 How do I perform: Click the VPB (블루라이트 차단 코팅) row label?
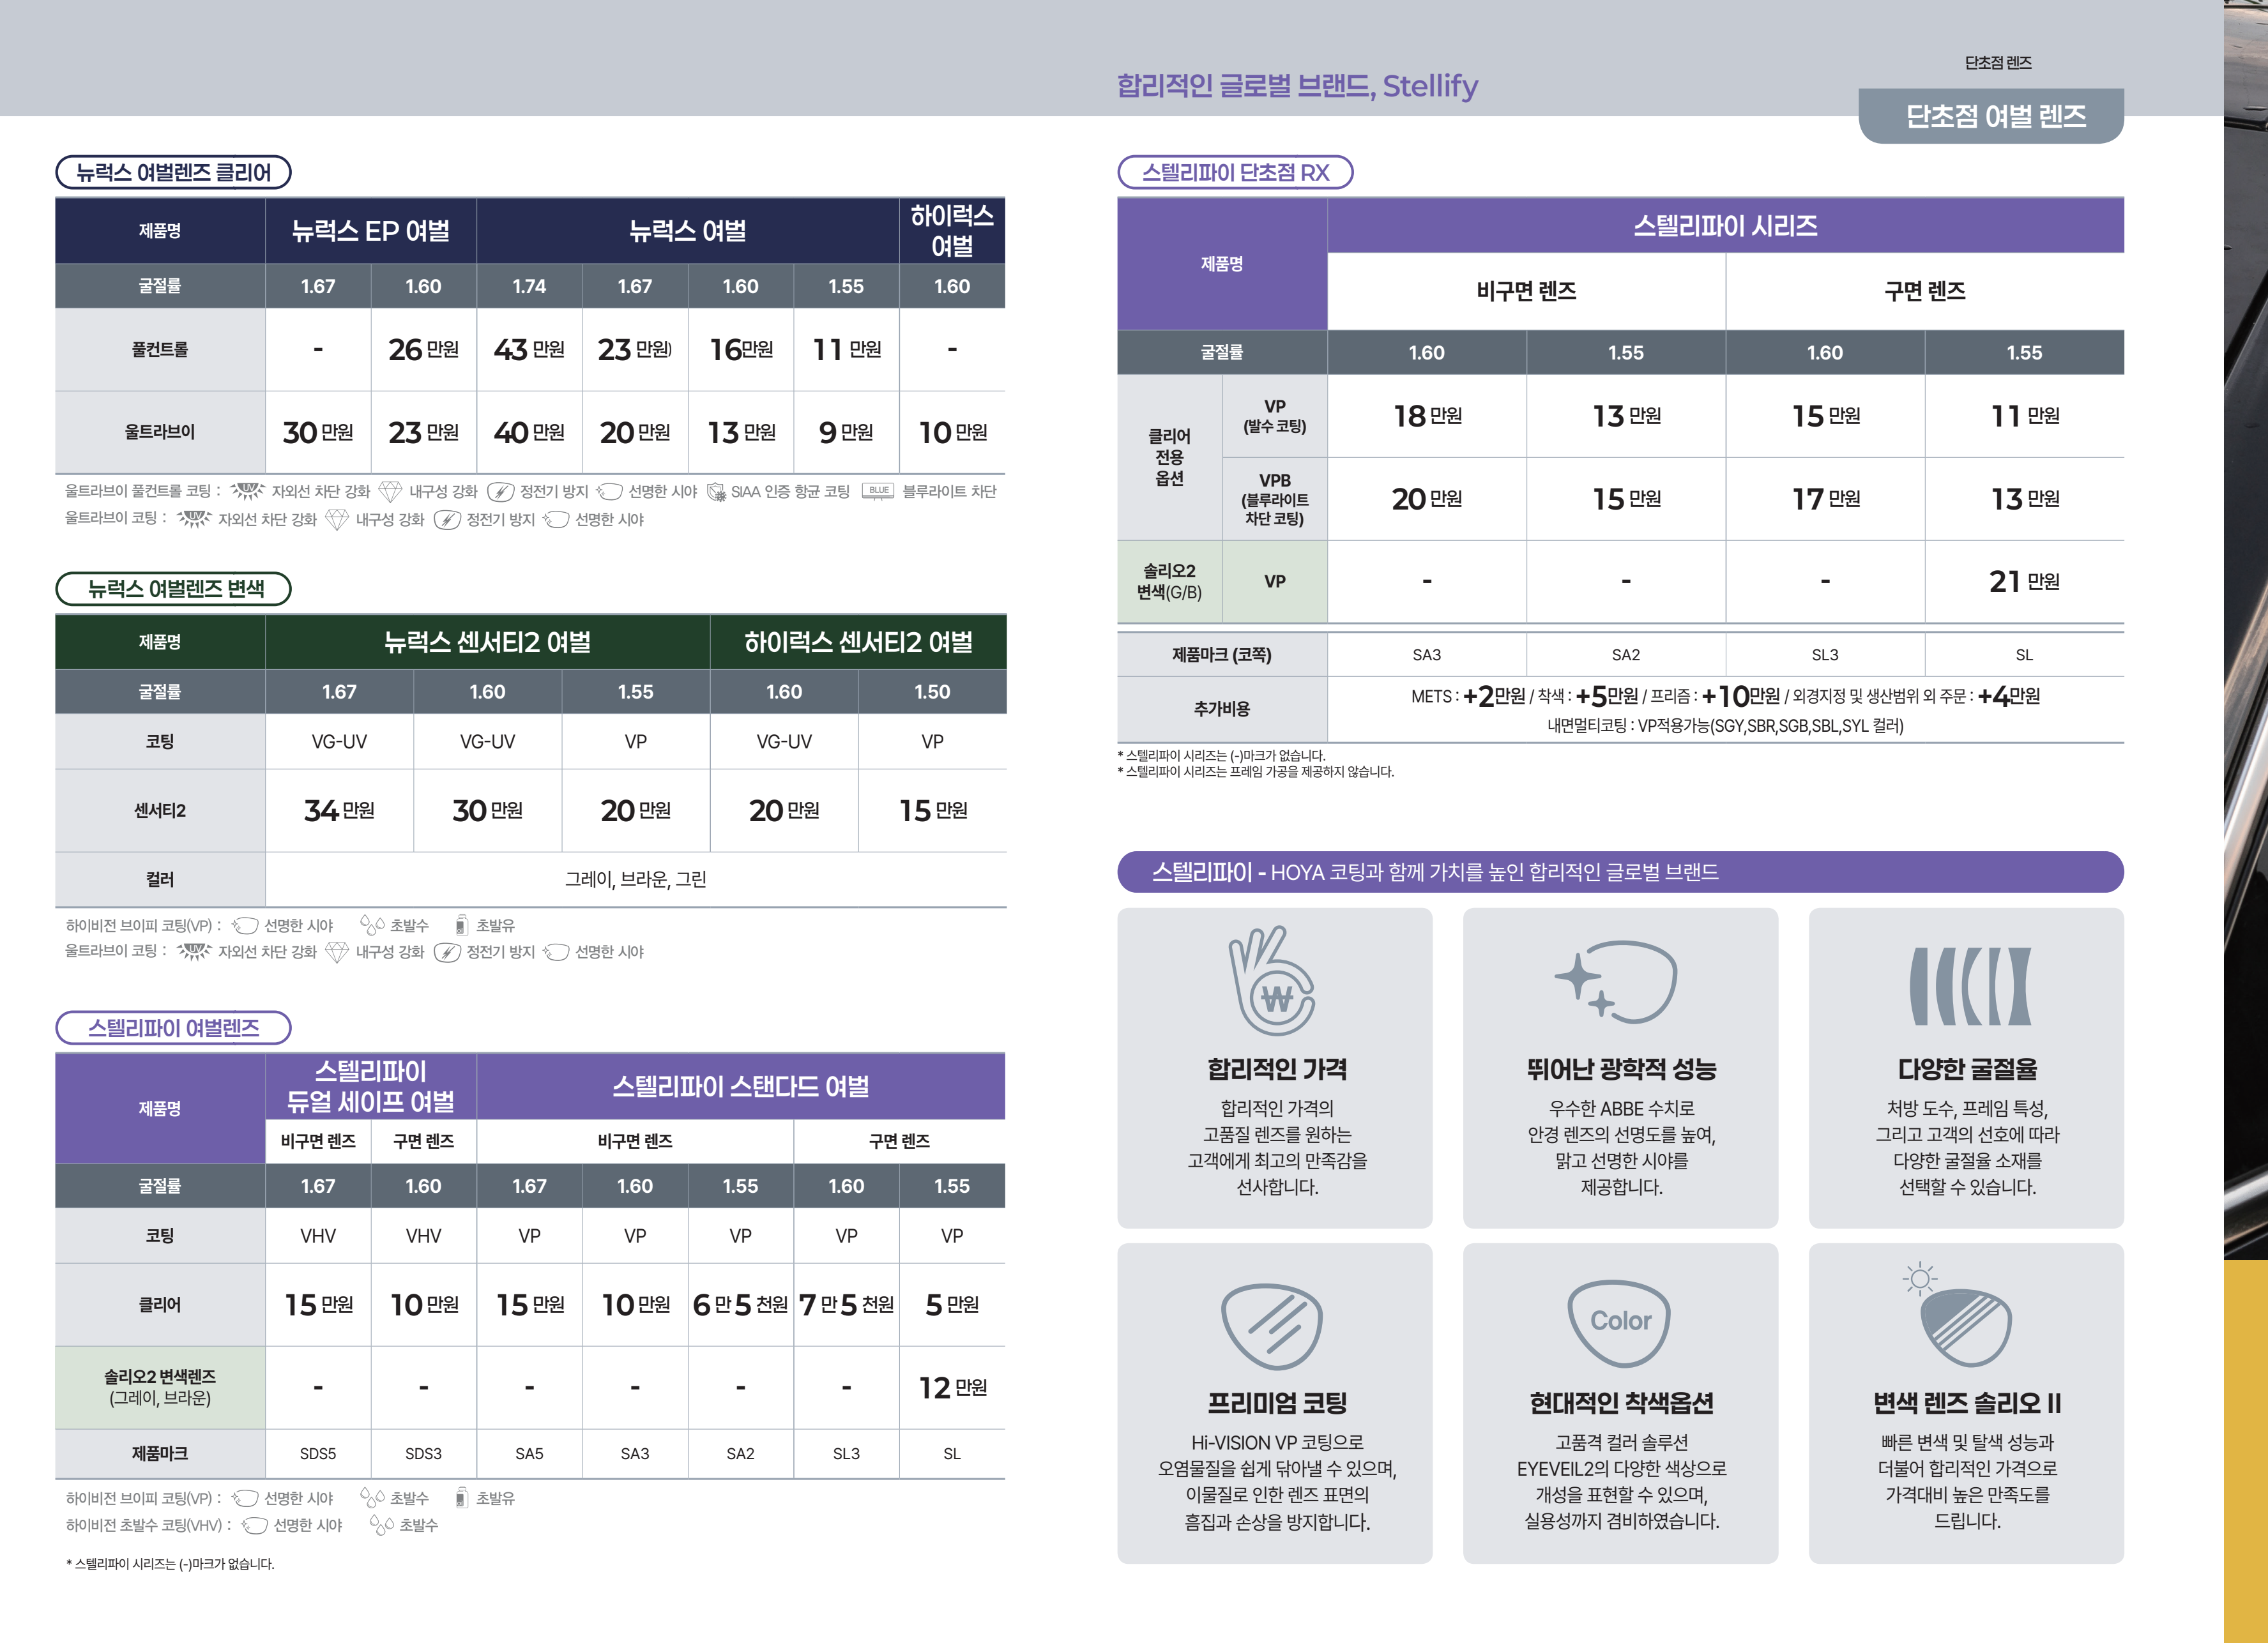[1274, 499]
